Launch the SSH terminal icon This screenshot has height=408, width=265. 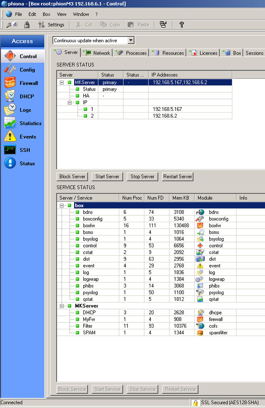10,150
